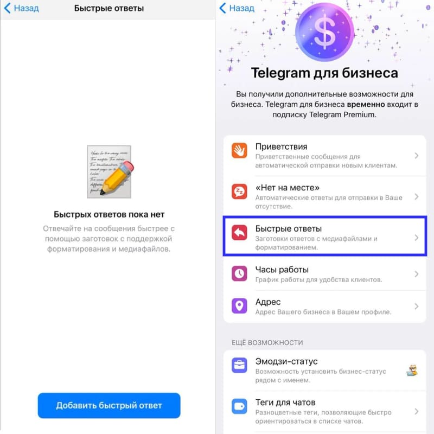This screenshot has width=434, height=434.
Task: Tap the Добавить быстрый ответ button
Action: pos(109,405)
